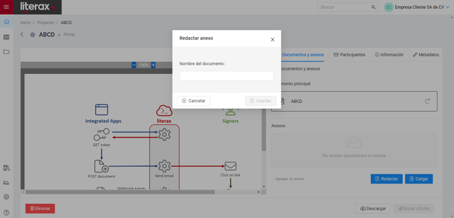The width and height of the screenshot is (454, 218).
Task: Open the folder sidebar icon
Action: coord(7,52)
